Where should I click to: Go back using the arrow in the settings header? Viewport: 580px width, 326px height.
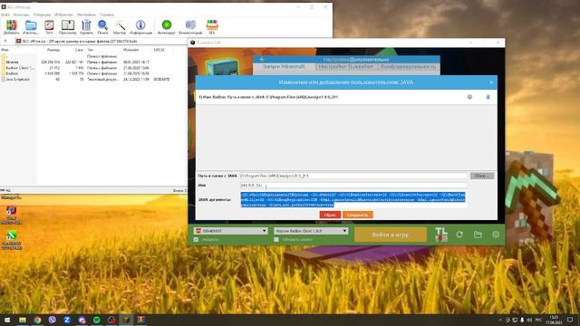(x=262, y=59)
